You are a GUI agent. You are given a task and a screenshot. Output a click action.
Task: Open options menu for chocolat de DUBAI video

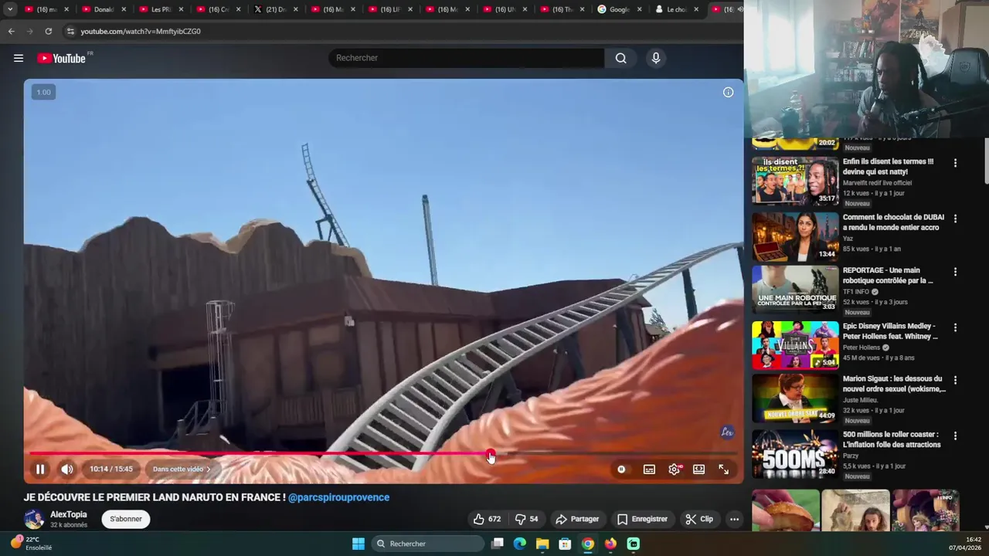pyautogui.click(x=955, y=219)
